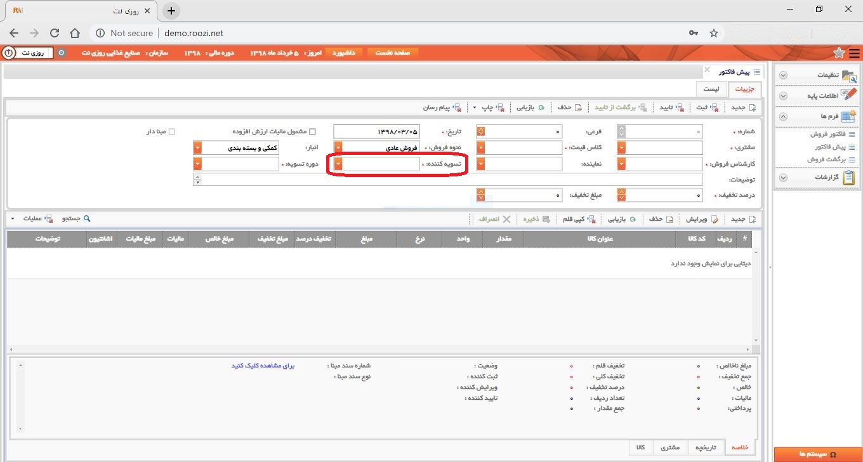
Task: Click the مبلغ تخفیف field spinner
Action: coord(481,195)
